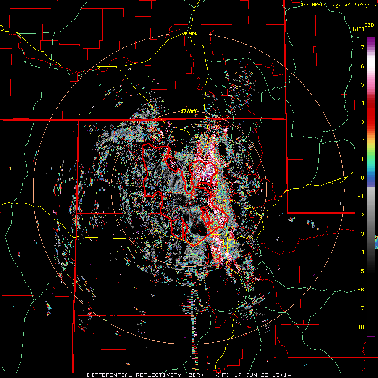
Task: Click the -1 value on the scale
Action: click(x=361, y=197)
